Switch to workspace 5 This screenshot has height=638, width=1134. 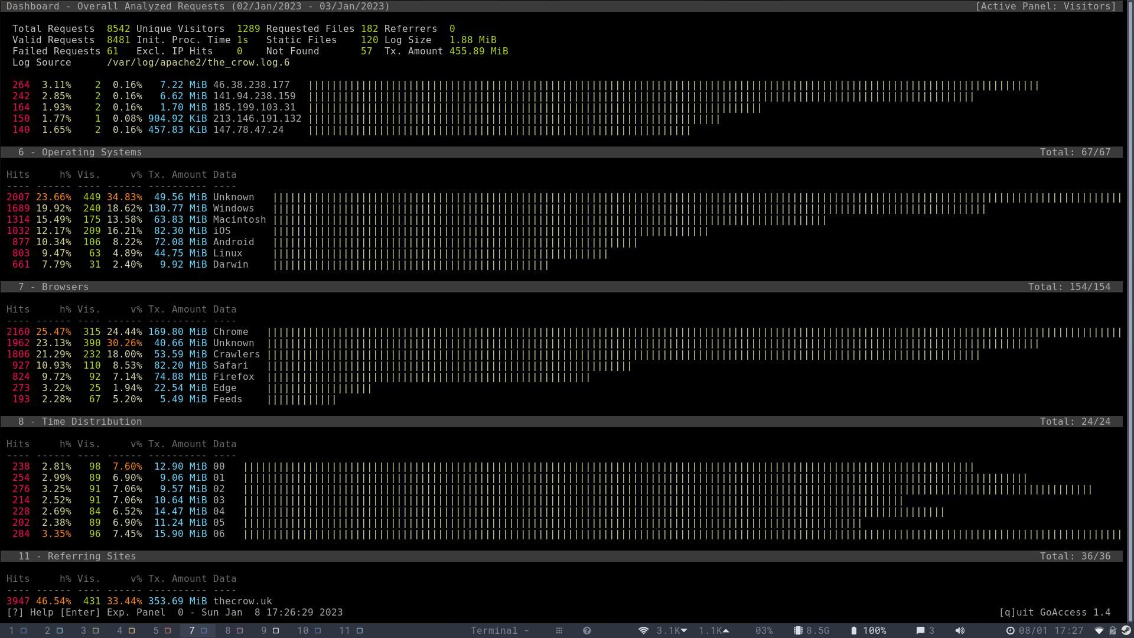pyautogui.click(x=161, y=631)
